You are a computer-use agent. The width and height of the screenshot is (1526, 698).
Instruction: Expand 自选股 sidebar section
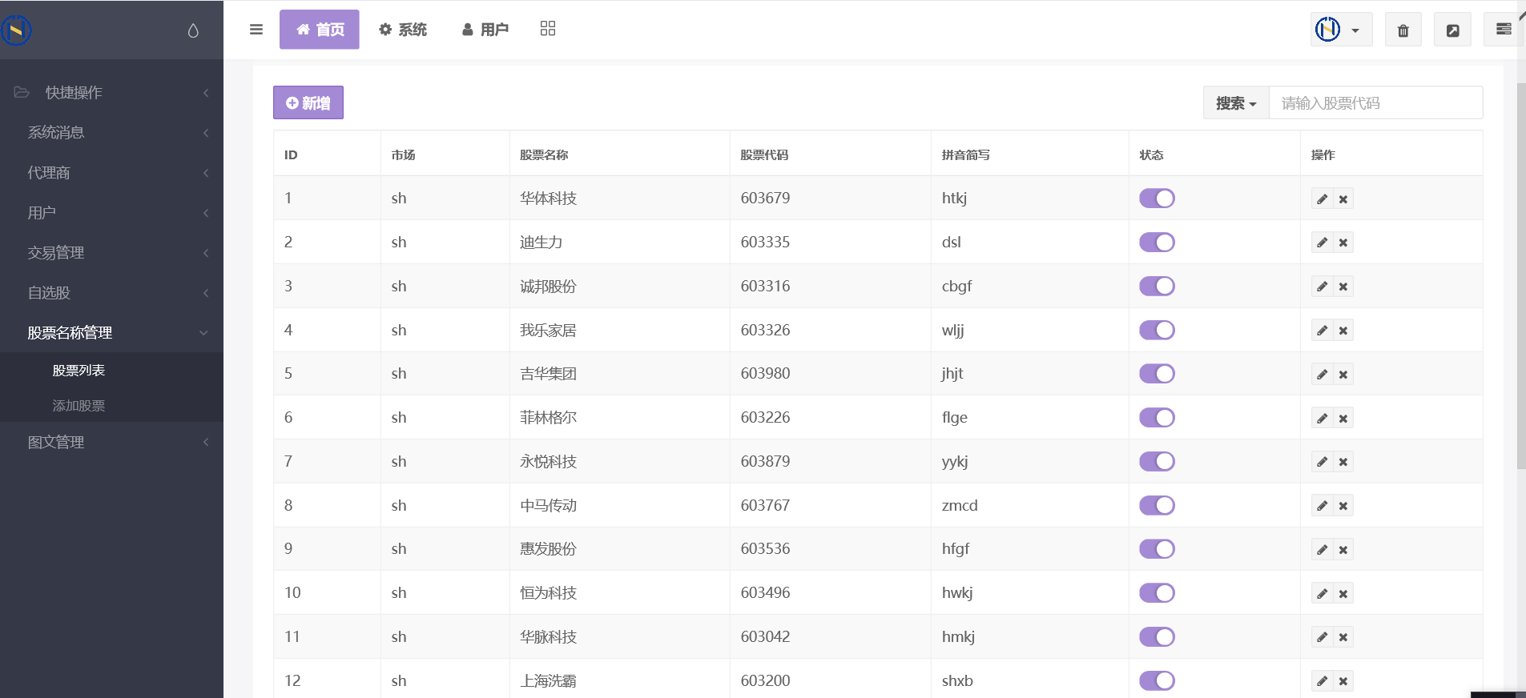(x=111, y=293)
